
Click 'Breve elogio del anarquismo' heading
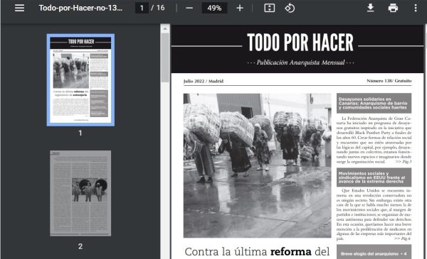tap(374, 253)
